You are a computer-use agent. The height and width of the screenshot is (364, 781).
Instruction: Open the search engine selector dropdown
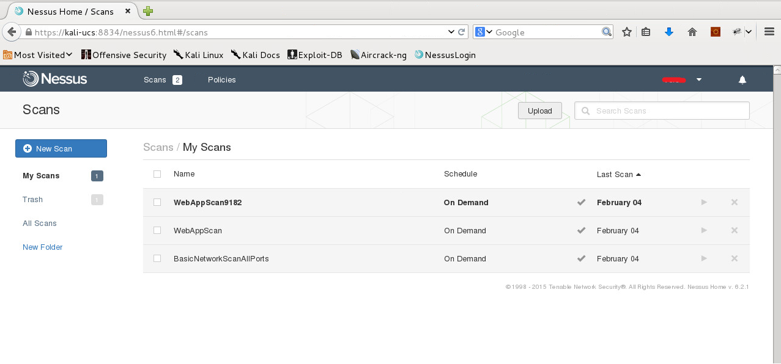coord(484,32)
